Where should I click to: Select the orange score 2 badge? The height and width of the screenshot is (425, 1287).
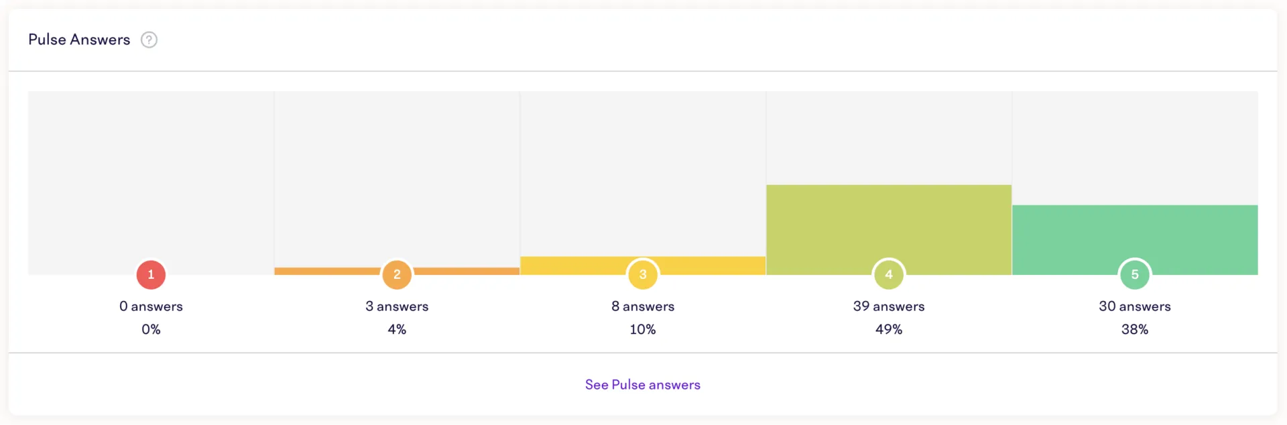[397, 275]
